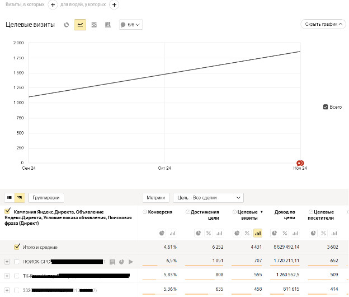Open the red annotation marker at 'Ноя 24'
Viewport: 349px width, 297px height.
point(300,163)
